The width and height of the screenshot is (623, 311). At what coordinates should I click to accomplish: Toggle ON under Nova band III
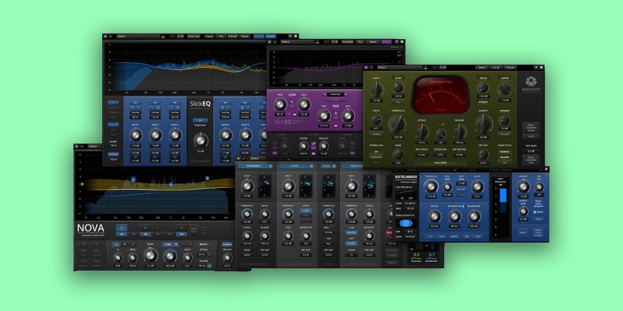(146, 234)
